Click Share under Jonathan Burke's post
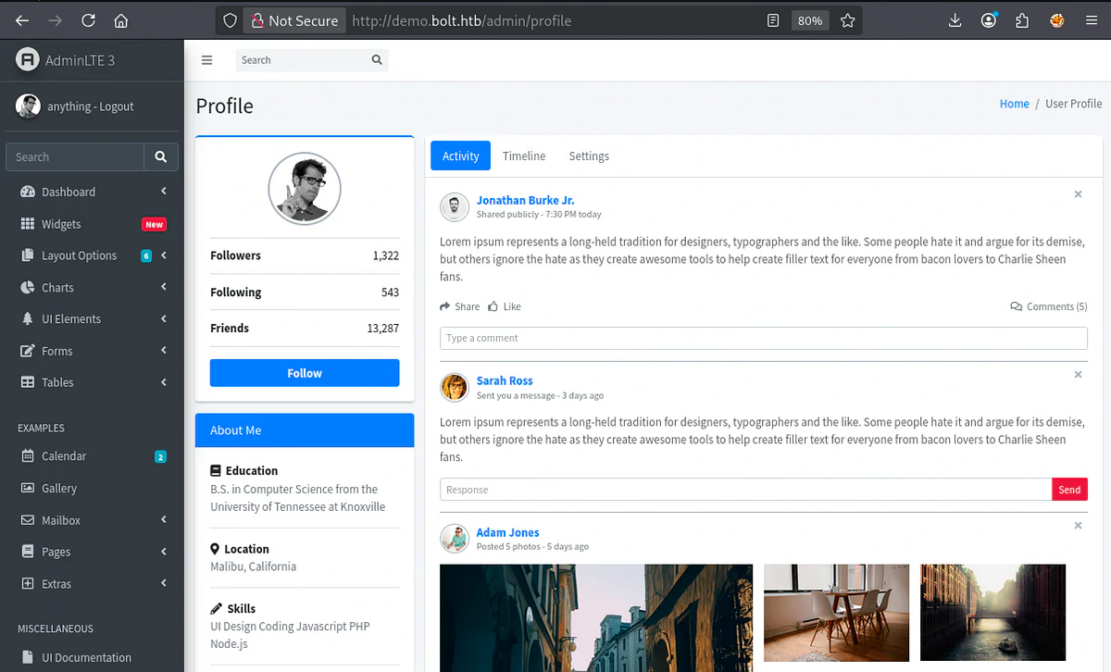This screenshot has height=672, width=1111. pyautogui.click(x=460, y=306)
